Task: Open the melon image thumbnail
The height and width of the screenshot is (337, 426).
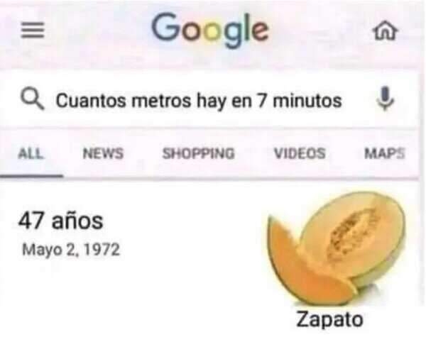Action: [x=336, y=248]
